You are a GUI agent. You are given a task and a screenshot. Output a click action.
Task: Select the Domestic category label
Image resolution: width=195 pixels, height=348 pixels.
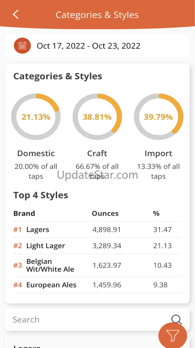(x=36, y=153)
